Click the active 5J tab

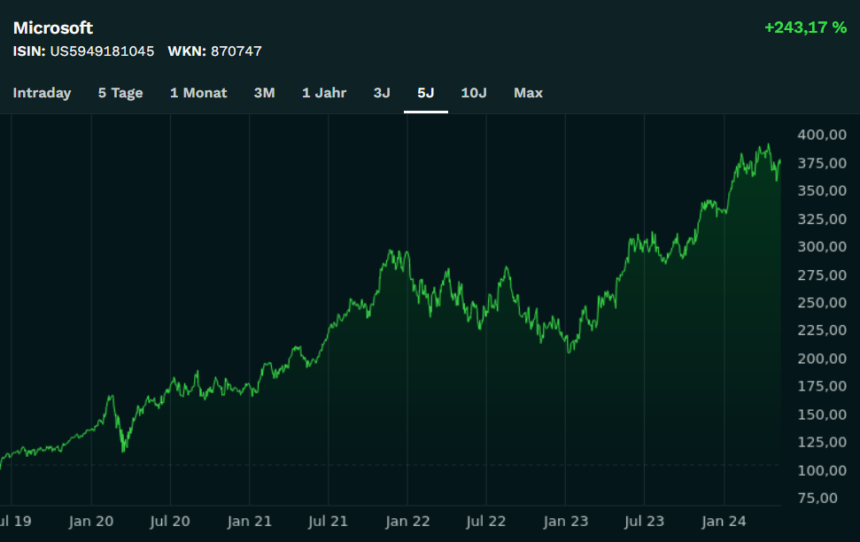[426, 93]
